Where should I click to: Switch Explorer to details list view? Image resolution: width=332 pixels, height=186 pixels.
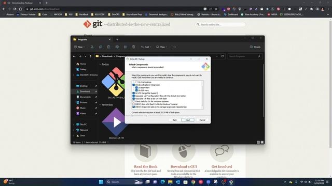tap(258, 143)
